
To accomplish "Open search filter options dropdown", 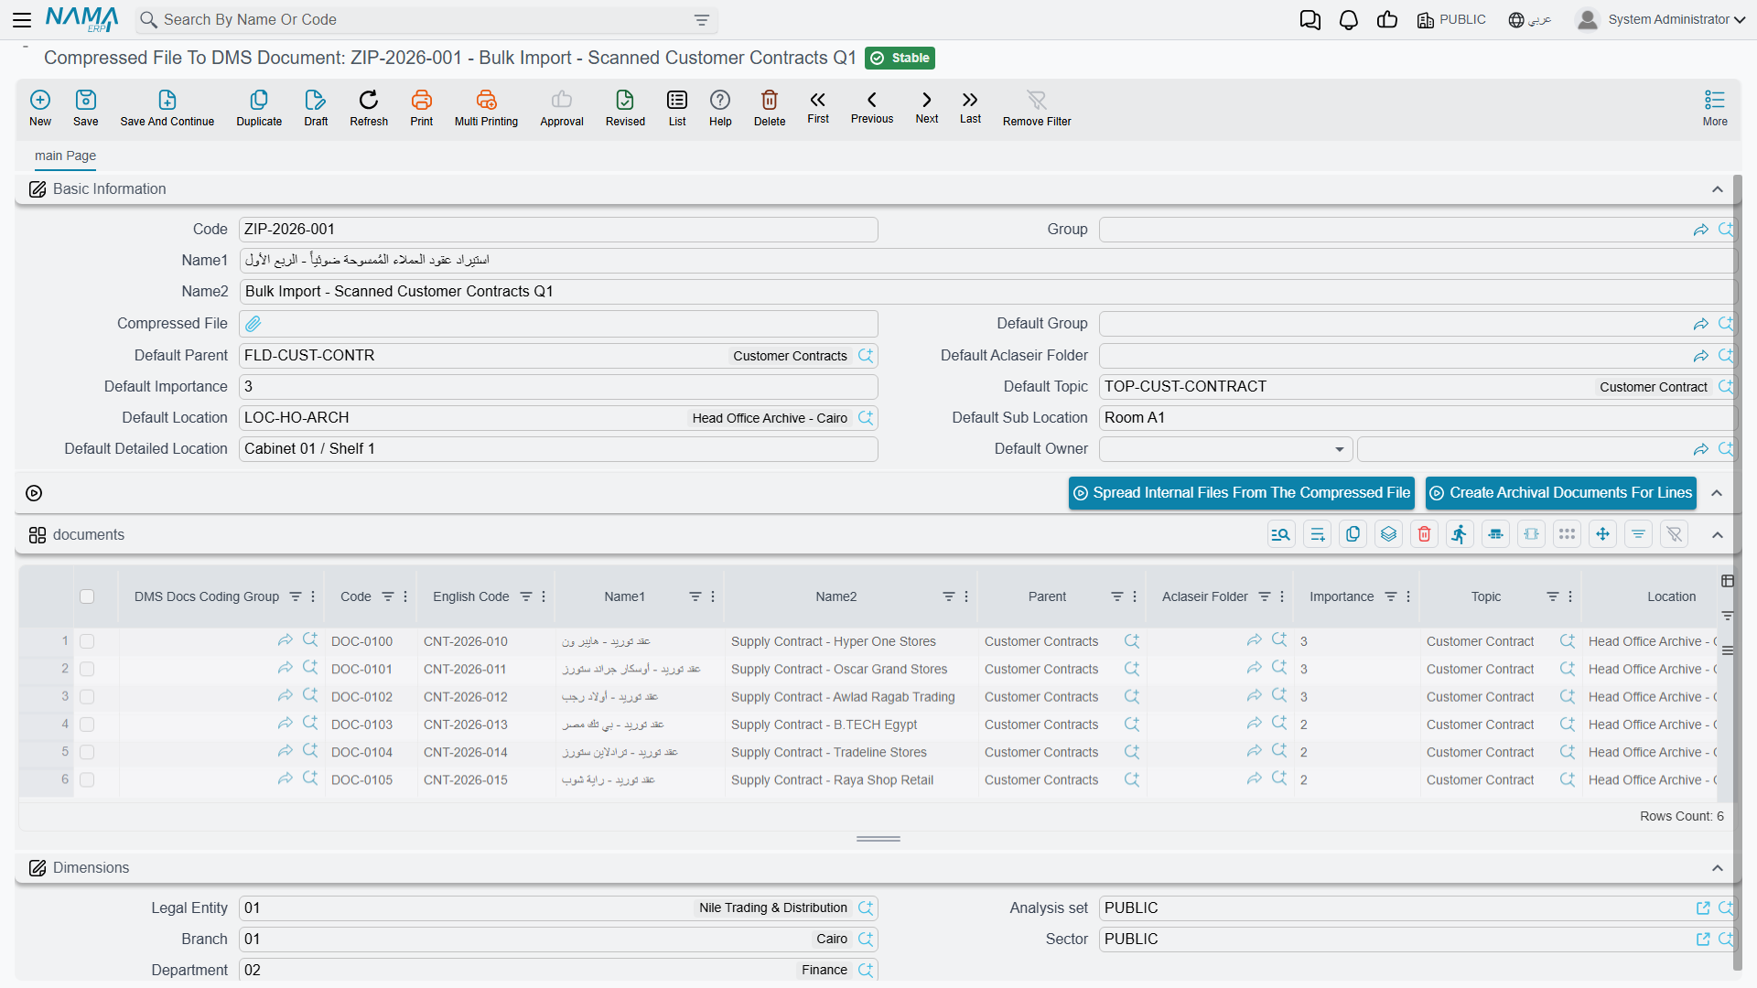I will (x=702, y=20).
